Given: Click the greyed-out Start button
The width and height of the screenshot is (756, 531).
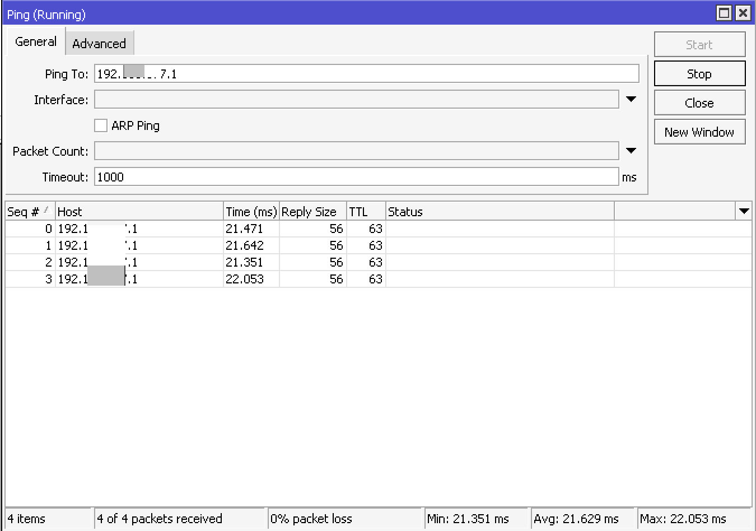Looking at the screenshot, I should 699,44.
